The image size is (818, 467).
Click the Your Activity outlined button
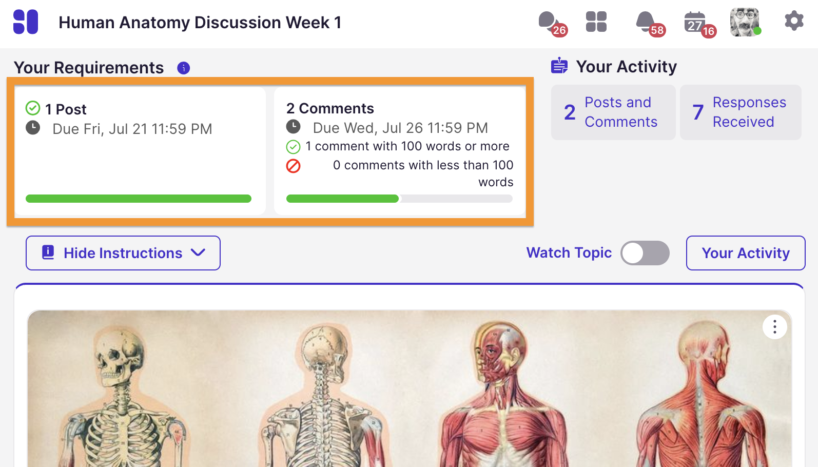[x=746, y=253]
